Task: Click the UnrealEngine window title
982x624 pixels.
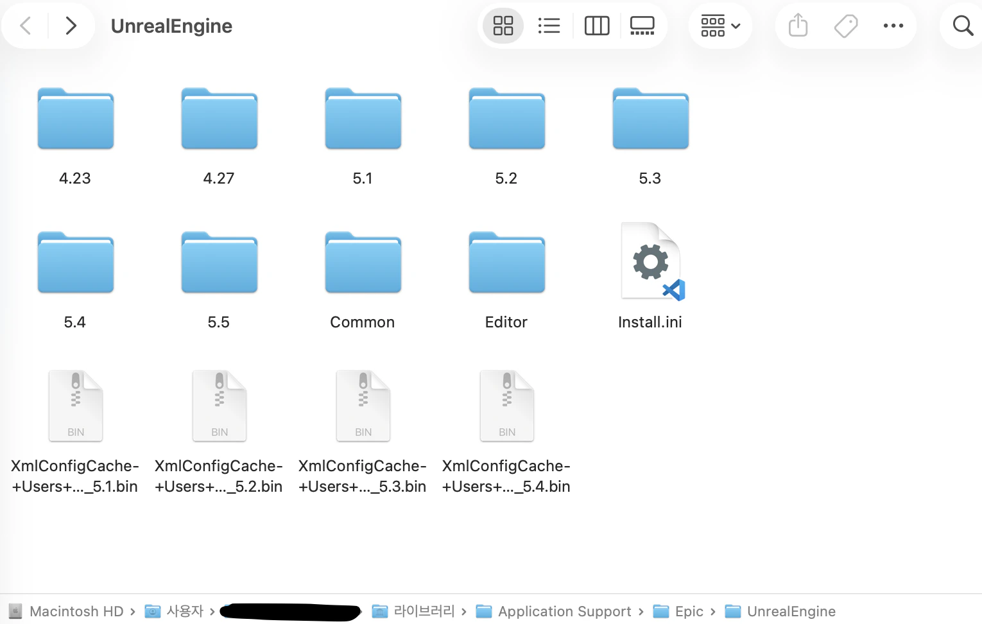Action: click(x=171, y=26)
